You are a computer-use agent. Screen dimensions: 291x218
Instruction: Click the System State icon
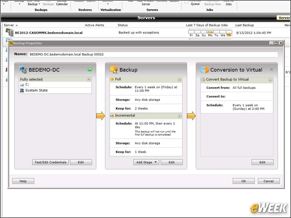(22, 90)
